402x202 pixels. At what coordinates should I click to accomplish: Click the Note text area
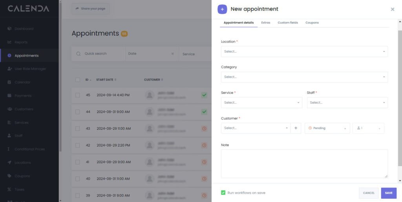[x=304, y=163]
